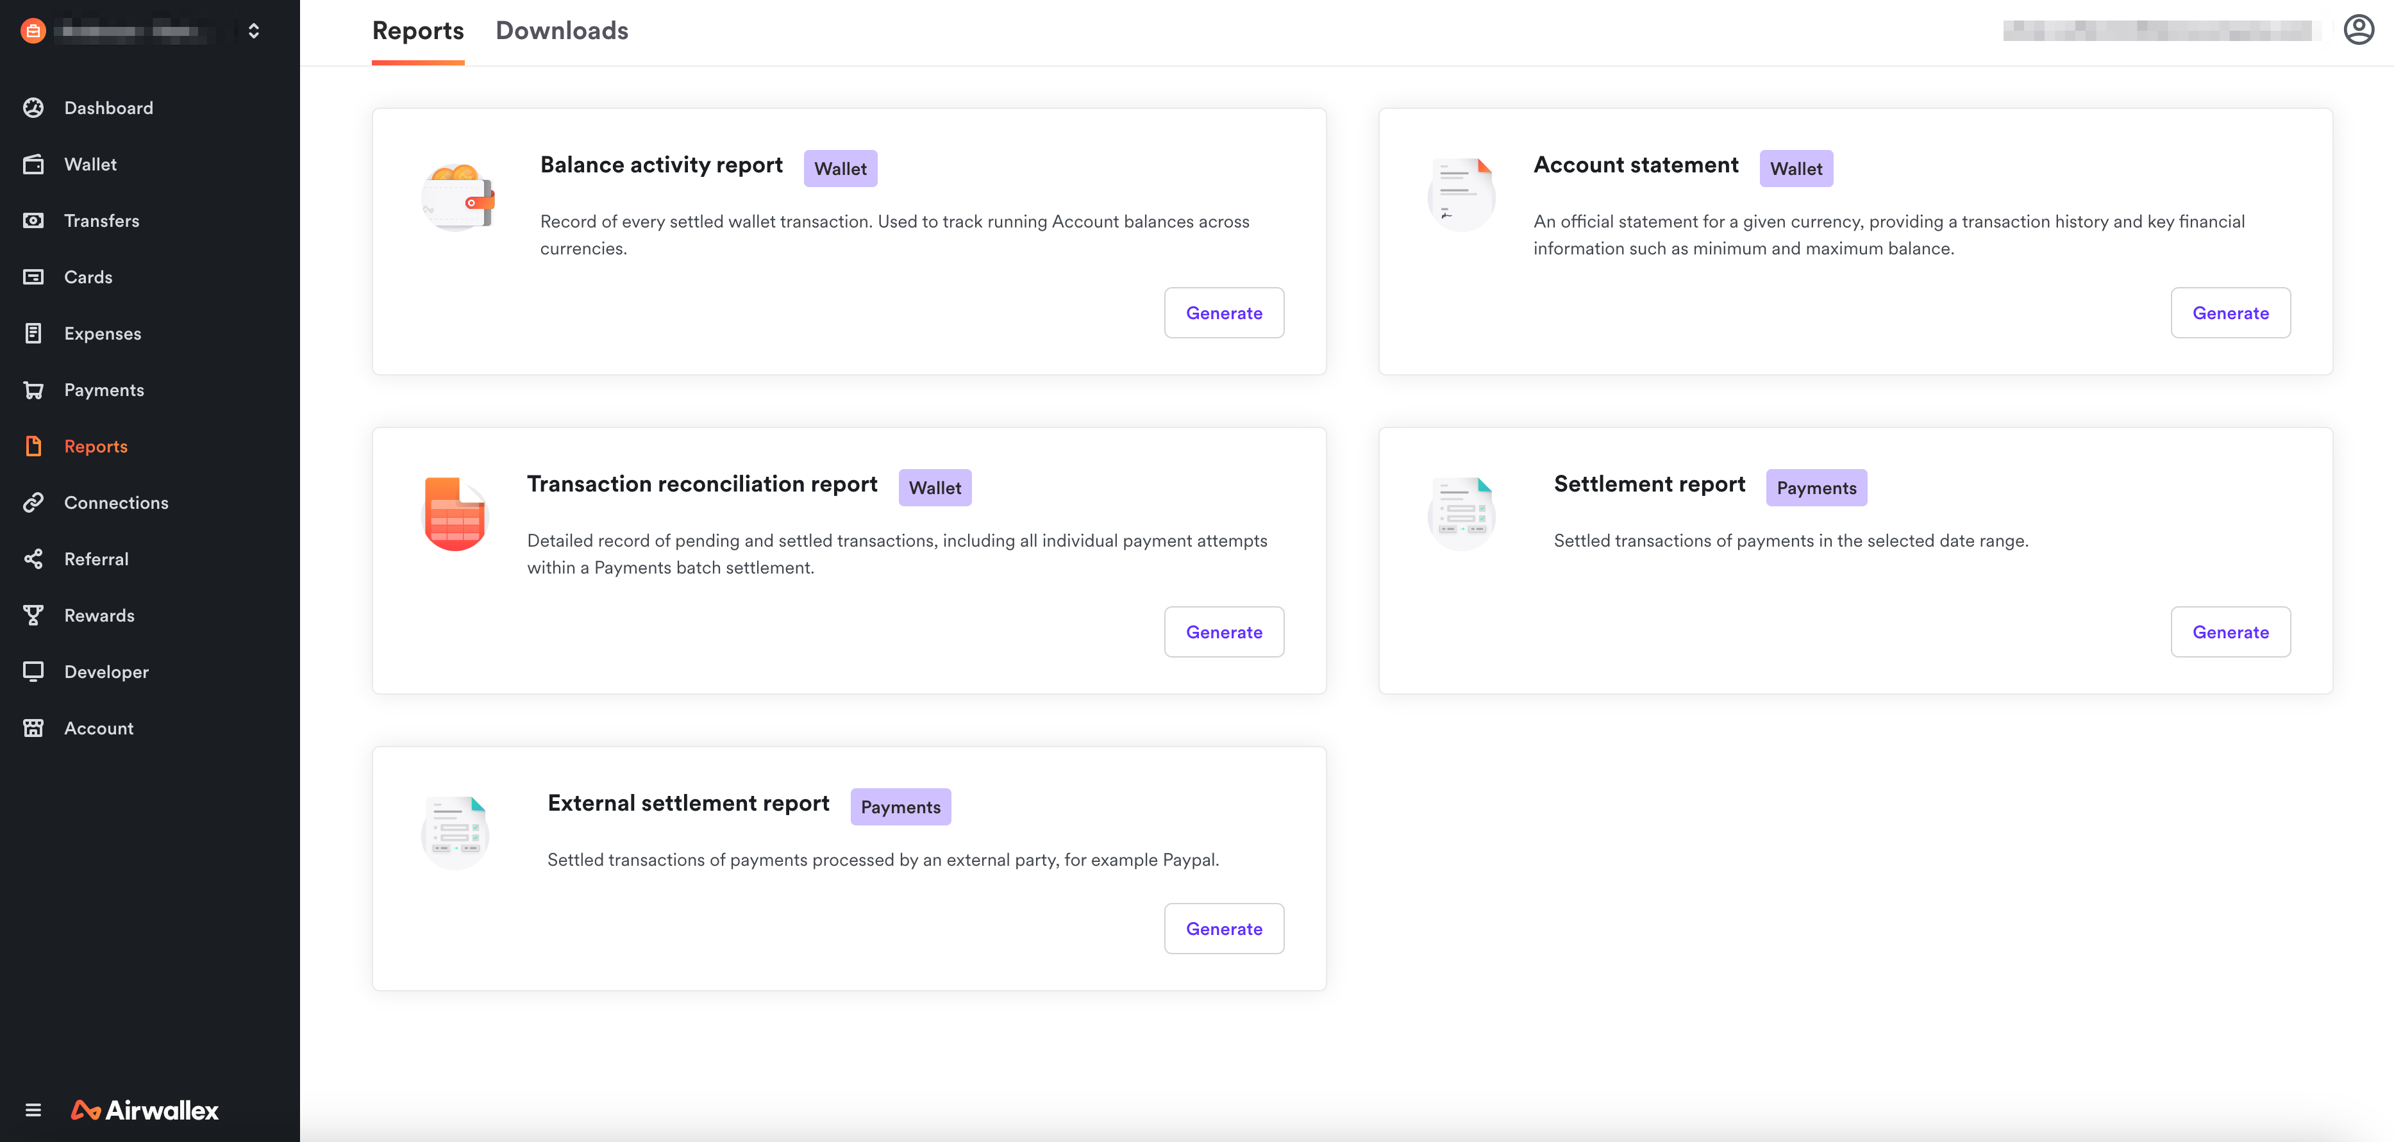Click the External settlement report illustration
Viewport: 2394px width, 1142px height.
point(455,834)
